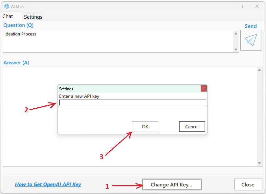Click up arrow of Question scrollbar
Image resolution: width=266 pixels, height=194 pixels.
click(236, 33)
